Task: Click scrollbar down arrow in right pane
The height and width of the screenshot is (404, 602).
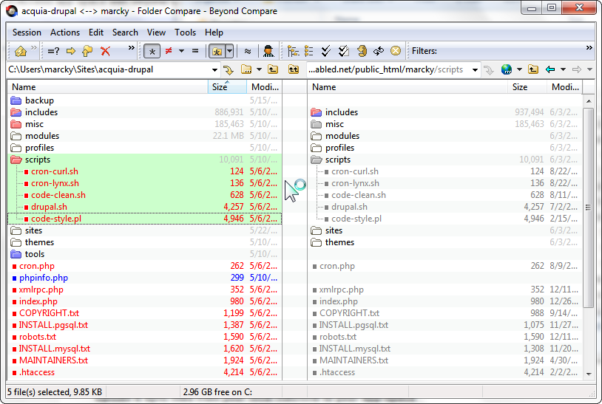Action: 589,374
